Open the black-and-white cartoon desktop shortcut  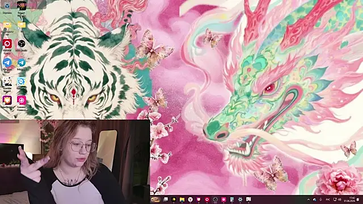pos(7,84)
